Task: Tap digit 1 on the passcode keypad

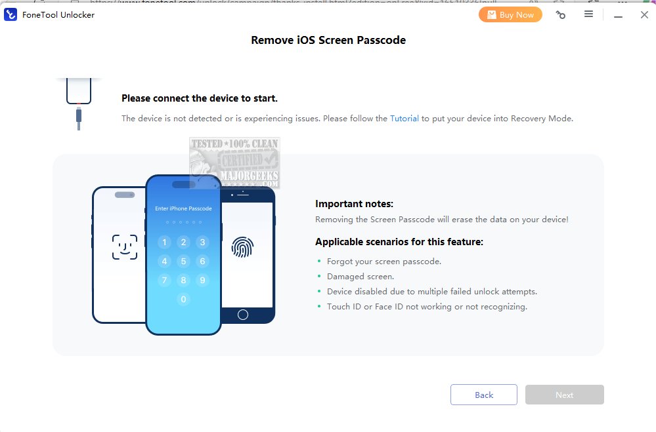Action: [x=164, y=243]
